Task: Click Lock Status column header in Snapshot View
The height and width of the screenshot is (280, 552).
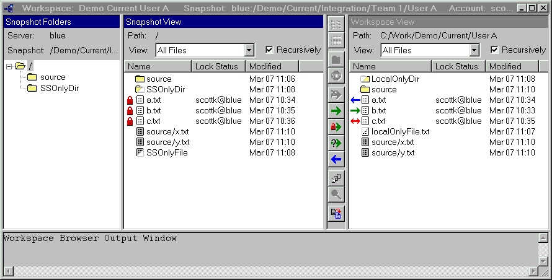Action: [x=218, y=66]
